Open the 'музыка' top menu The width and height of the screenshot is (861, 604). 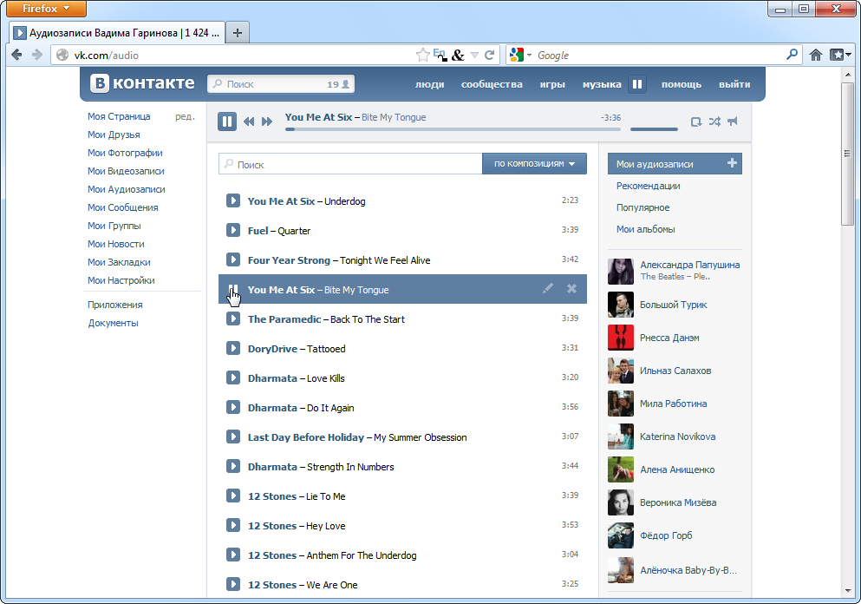click(602, 84)
